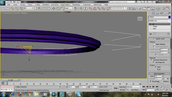172x97 pixels.
Task: Click the Set Key button
Action: (x=122, y=90)
